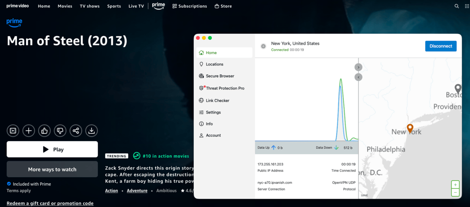470x207 pixels.
Task: Click the TRENDING badge
Action: 117,156
